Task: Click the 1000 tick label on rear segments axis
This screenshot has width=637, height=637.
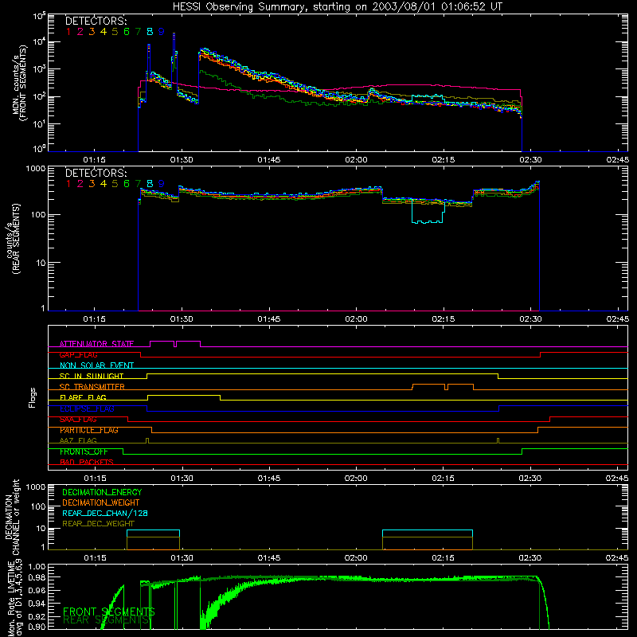Action: coord(36,168)
